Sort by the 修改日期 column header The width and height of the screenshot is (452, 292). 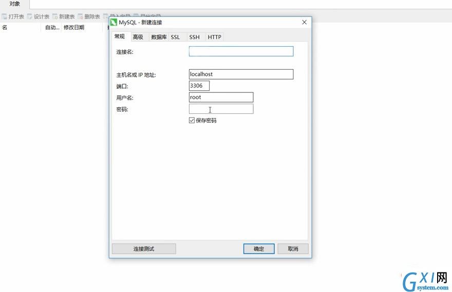pyautogui.click(x=82, y=27)
